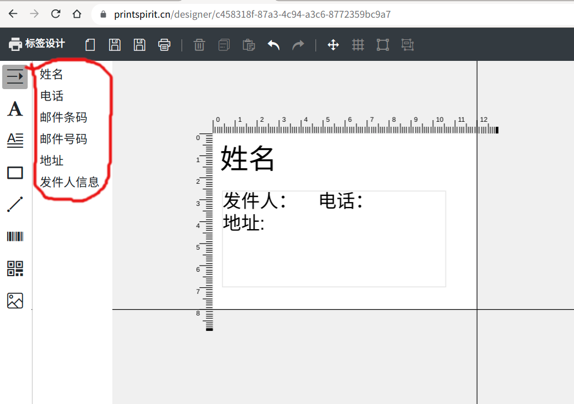Select the barcode tool
574x404 pixels.
click(15, 237)
